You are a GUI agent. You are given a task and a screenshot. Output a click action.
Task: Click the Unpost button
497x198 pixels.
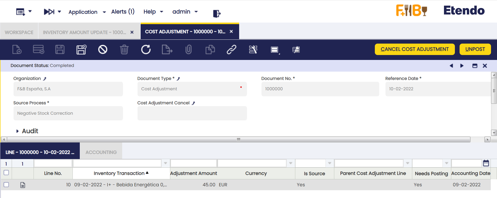475,49
